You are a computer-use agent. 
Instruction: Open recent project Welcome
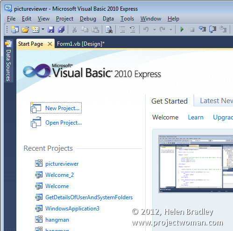[x=57, y=186]
